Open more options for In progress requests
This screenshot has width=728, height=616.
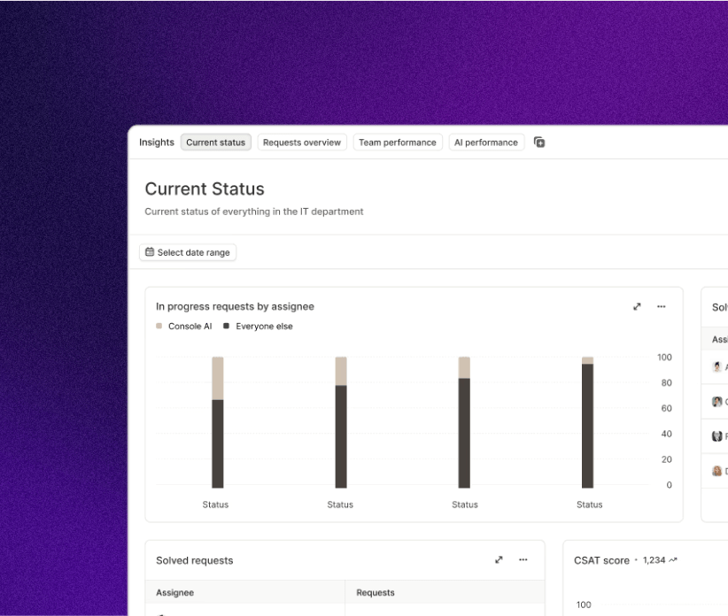(x=661, y=306)
